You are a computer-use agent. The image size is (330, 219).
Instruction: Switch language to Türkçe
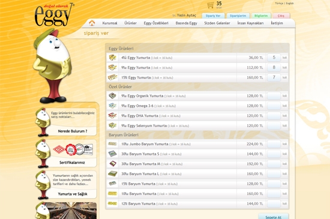(x=279, y=4)
